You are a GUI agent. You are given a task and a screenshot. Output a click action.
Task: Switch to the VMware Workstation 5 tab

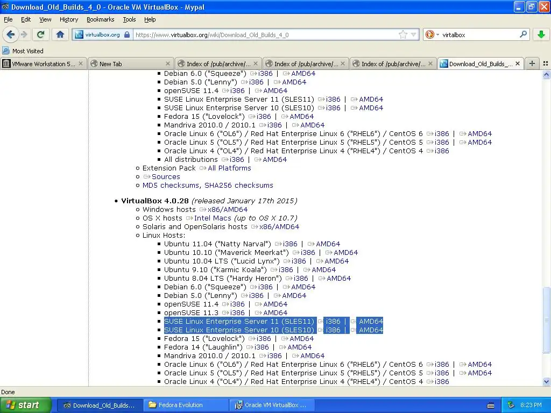pyautogui.click(x=43, y=63)
